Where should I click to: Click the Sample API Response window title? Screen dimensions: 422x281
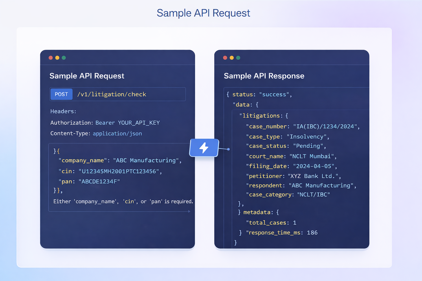[264, 76]
